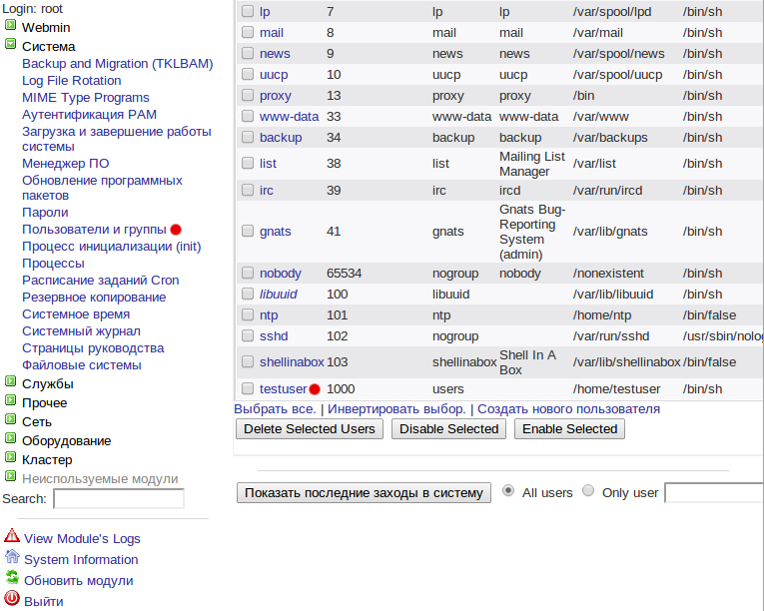Click the green refresh modules icon

[x=12, y=578]
